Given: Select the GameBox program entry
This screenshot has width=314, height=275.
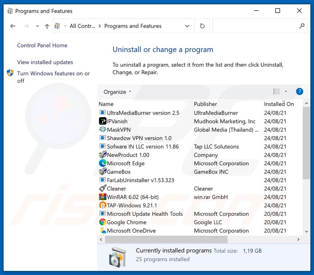Looking at the screenshot, I should pyautogui.click(x=119, y=172).
